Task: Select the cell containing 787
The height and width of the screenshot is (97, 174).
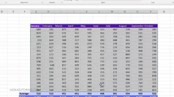Action: click(138, 40)
